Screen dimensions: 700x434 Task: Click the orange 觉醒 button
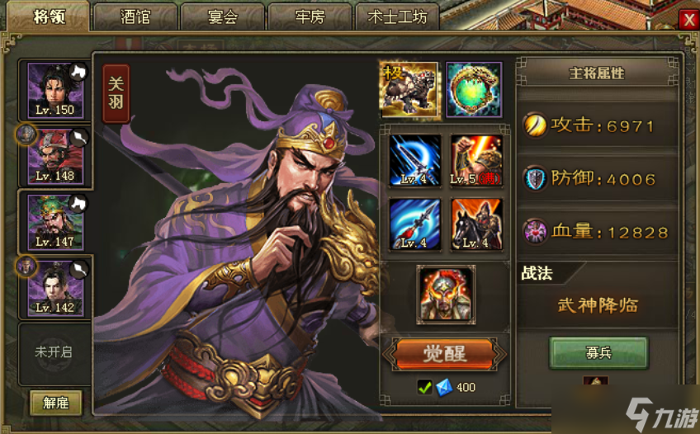click(445, 355)
